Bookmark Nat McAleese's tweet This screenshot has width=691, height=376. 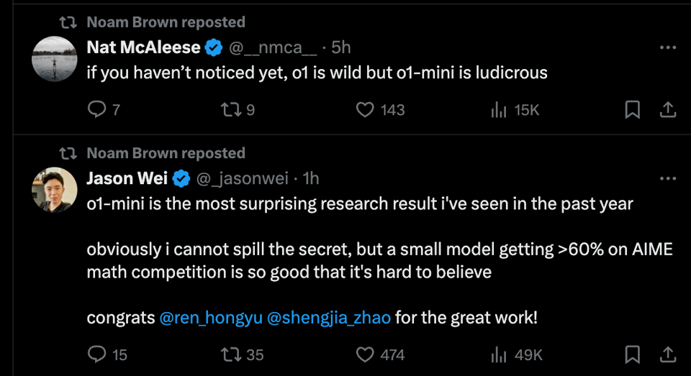[632, 109]
